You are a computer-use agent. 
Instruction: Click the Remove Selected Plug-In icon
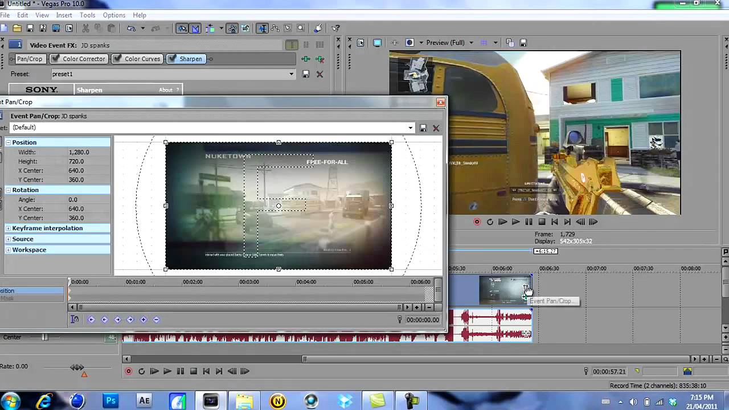coord(320,59)
